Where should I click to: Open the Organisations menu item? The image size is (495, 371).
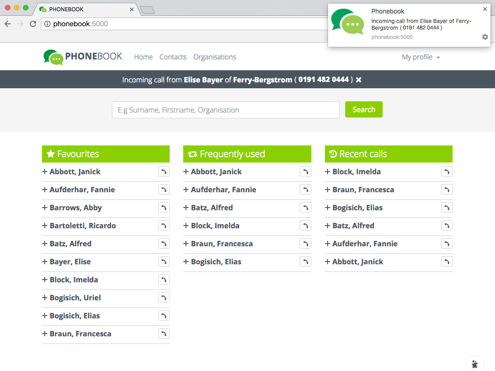[214, 57]
